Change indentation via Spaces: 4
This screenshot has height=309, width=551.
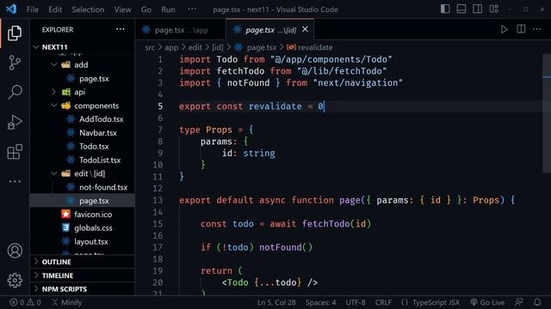tap(320, 302)
